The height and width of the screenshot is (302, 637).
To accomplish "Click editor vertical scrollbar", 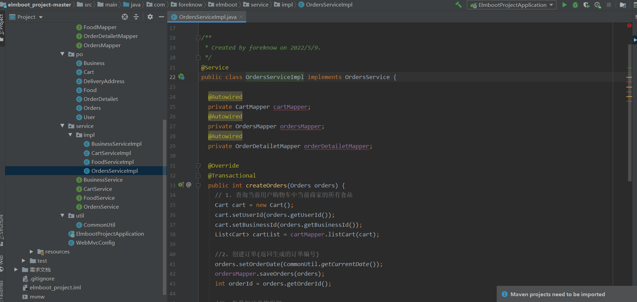I will [x=629, y=113].
